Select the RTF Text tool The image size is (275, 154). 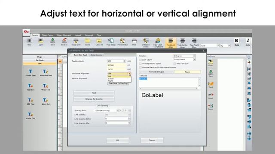[31, 101]
